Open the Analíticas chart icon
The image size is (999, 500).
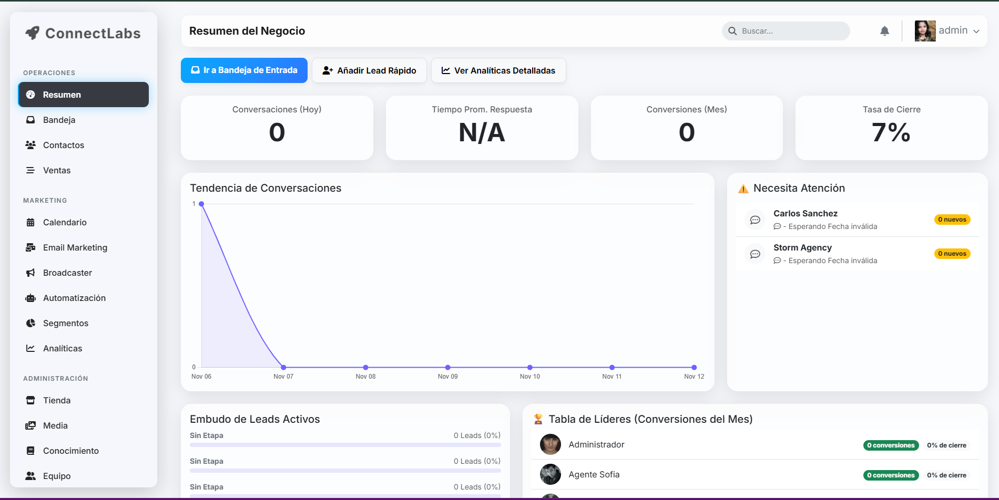click(31, 348)
